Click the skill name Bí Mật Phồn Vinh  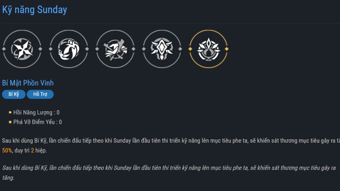[x=28, y=83]
